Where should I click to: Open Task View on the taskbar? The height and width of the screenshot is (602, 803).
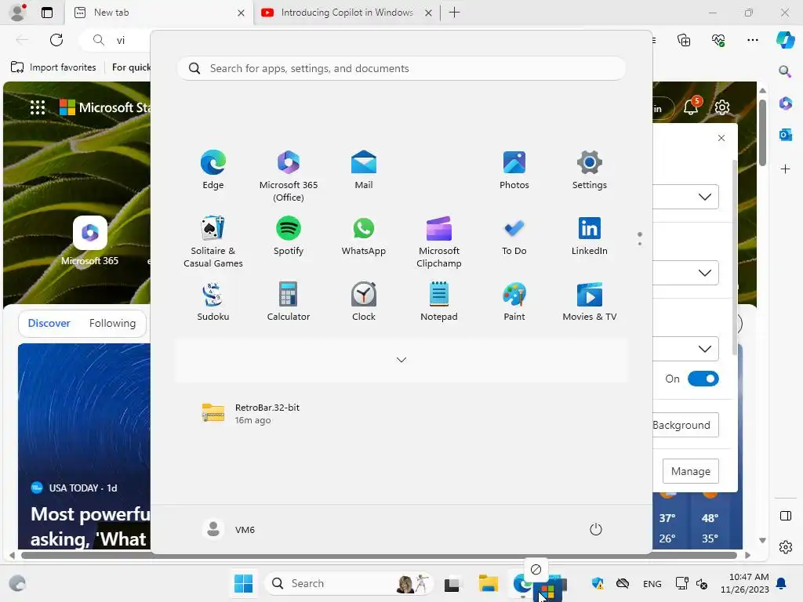click(452, 583)
